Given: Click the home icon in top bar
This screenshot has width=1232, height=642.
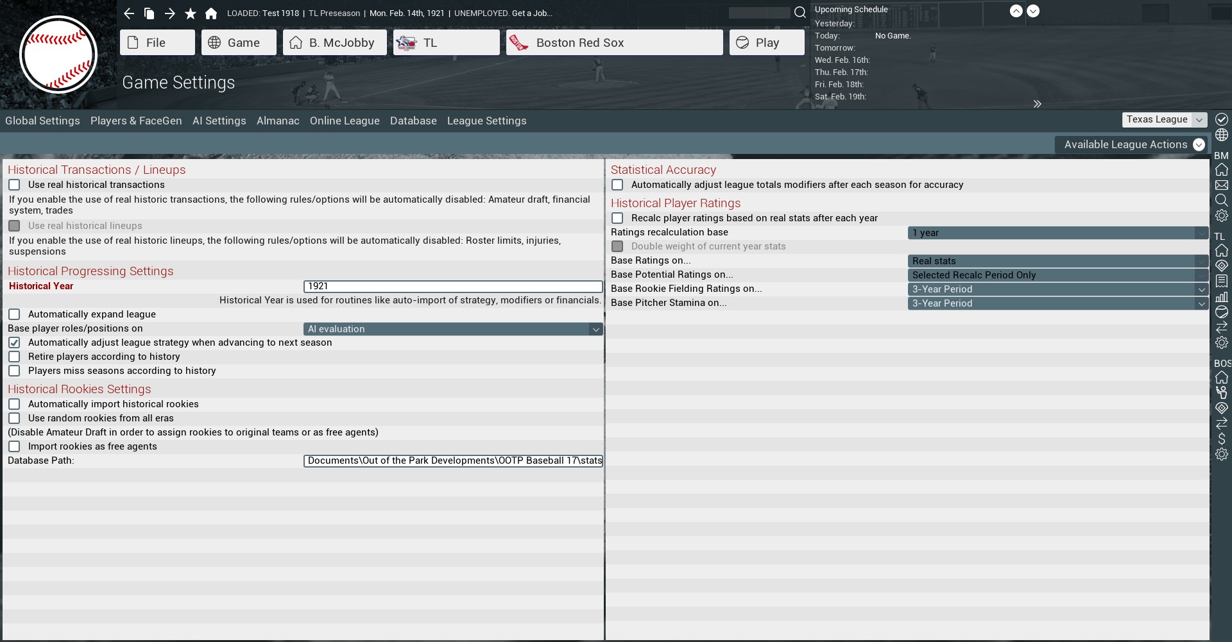Looking at the screenshot, I should (211, 13).
